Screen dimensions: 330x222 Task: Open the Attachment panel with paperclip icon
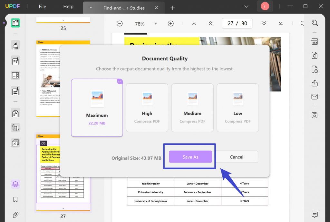pyautogui.click(x=15, y=215)
